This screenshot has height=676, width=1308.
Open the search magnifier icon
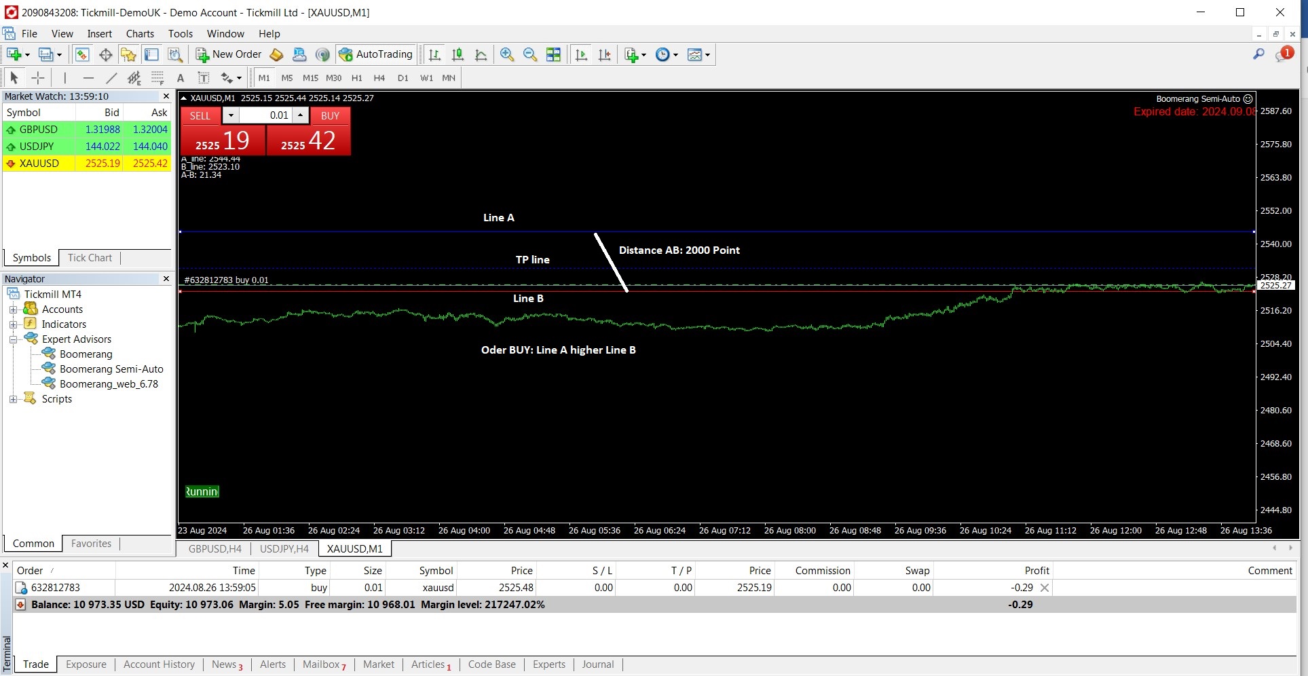pyautogui.click(x=1258, y=54)
